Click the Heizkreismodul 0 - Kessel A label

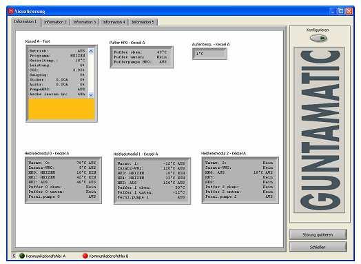pyautogui.click(x=47, y=154)
